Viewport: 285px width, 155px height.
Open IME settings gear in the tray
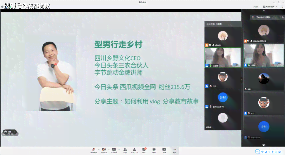[x=279, y=152]
